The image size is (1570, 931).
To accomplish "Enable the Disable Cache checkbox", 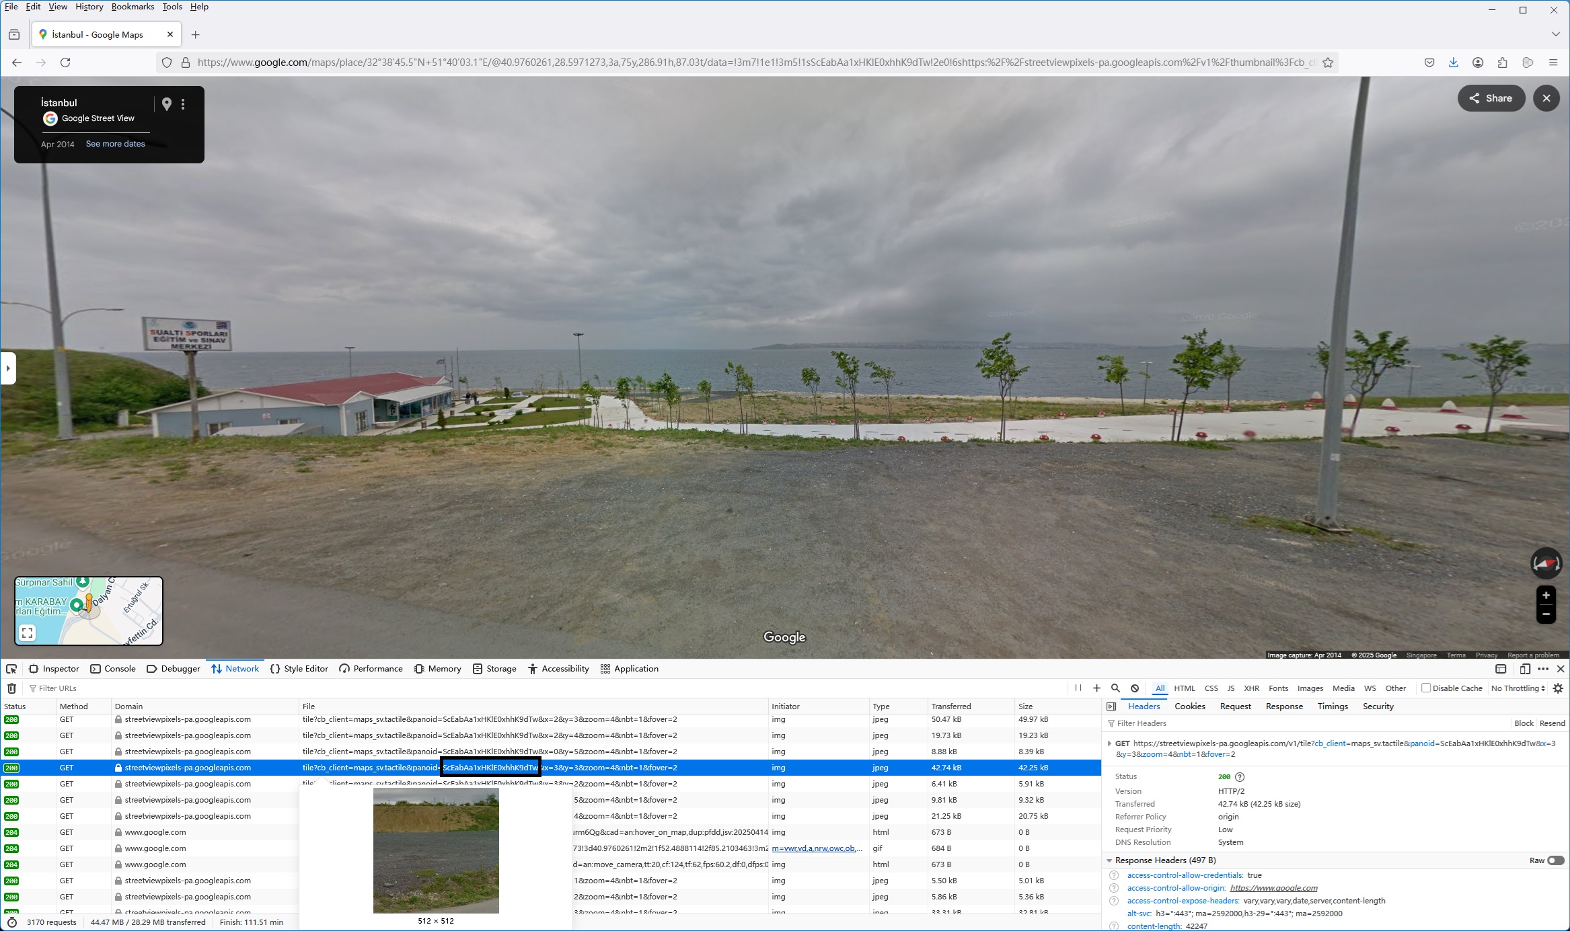I will tap(1425, 688).
